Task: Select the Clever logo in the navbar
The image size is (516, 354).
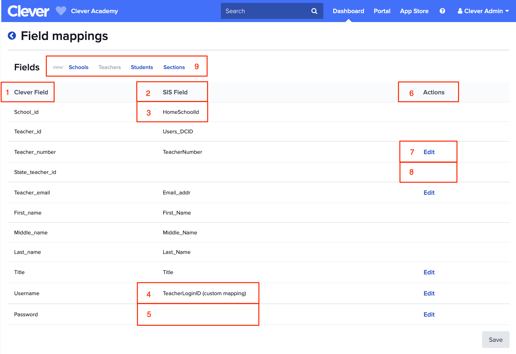Action: click(28, 11)
